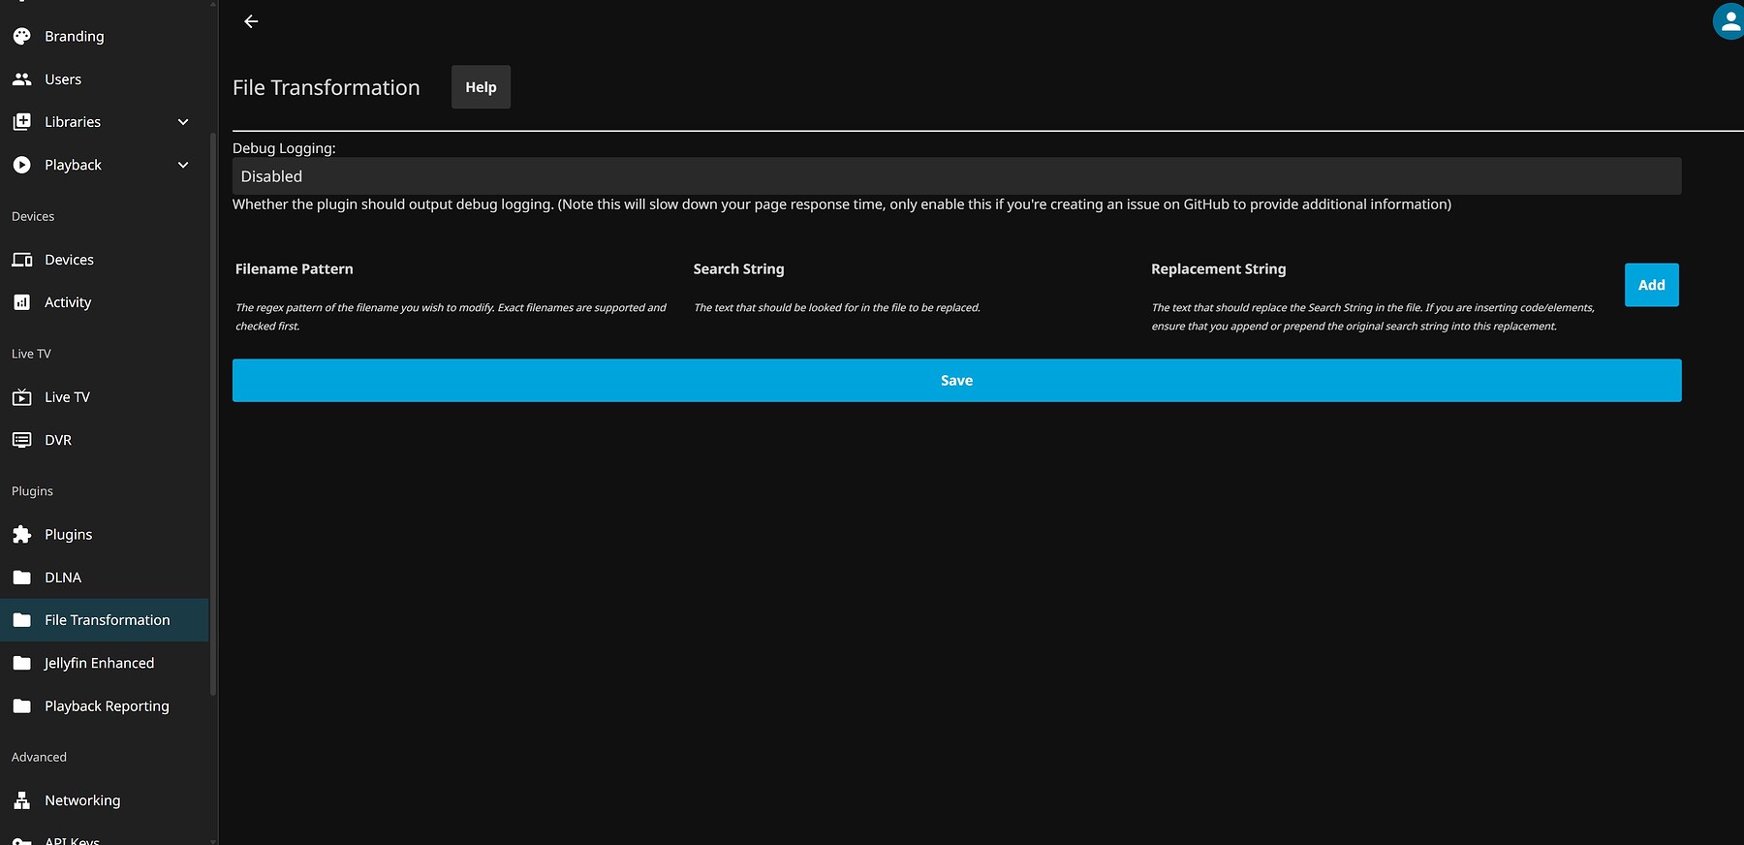The image size is (1744, 845).
Task: Open the Devices page link
Action: 69,260
